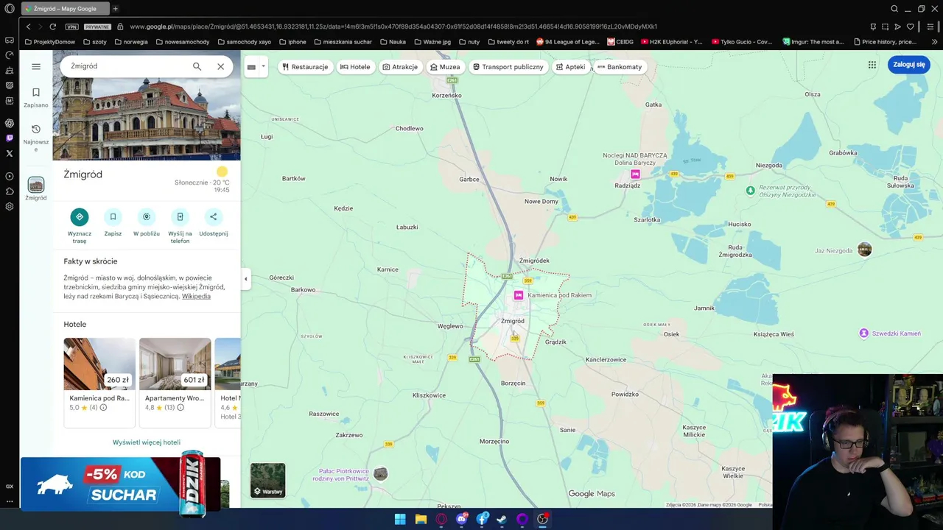
Task: Click the Szwedzki Kamień attraction pin
Action: coord(864,333)
